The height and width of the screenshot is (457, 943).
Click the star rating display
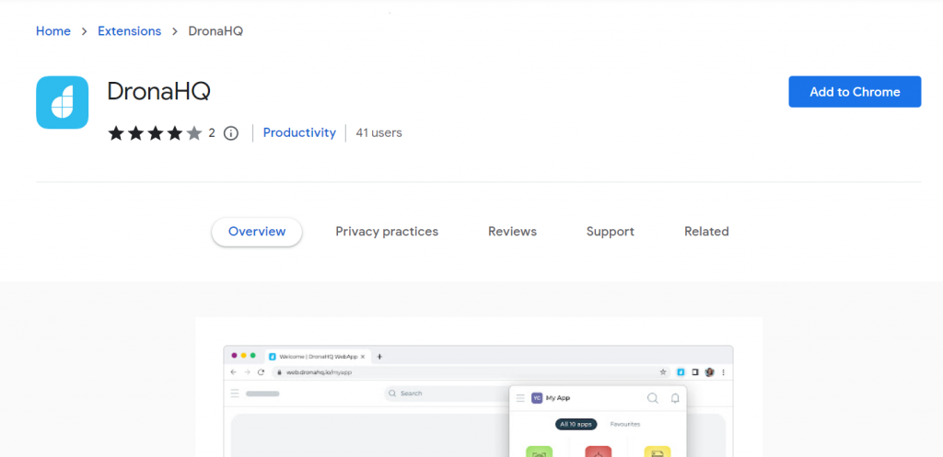(155, 132)
